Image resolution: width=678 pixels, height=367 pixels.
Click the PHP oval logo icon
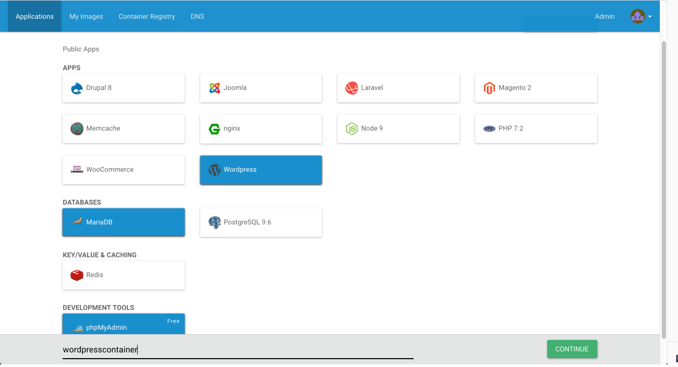489,129
